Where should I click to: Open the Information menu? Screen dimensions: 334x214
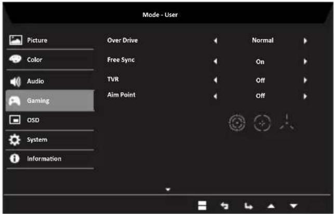(x=50, y=159)
